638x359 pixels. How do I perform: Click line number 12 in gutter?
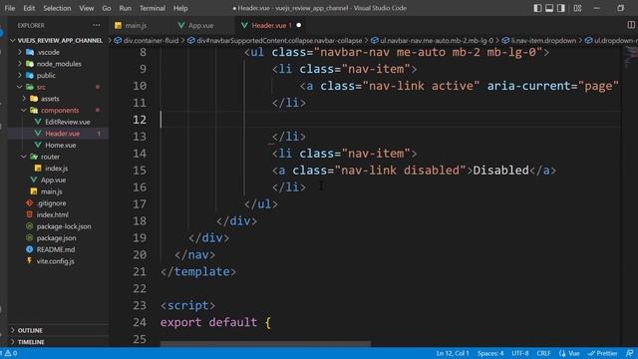(140, 120)
